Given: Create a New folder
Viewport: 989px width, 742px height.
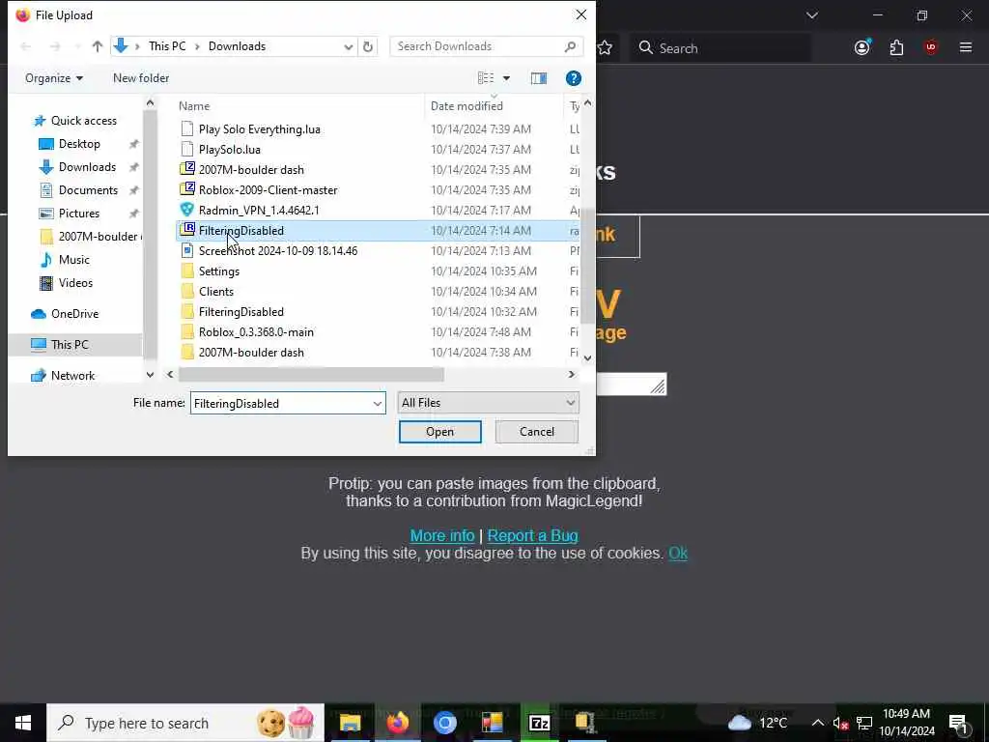Looking at the screenshot, I should 141,78.
